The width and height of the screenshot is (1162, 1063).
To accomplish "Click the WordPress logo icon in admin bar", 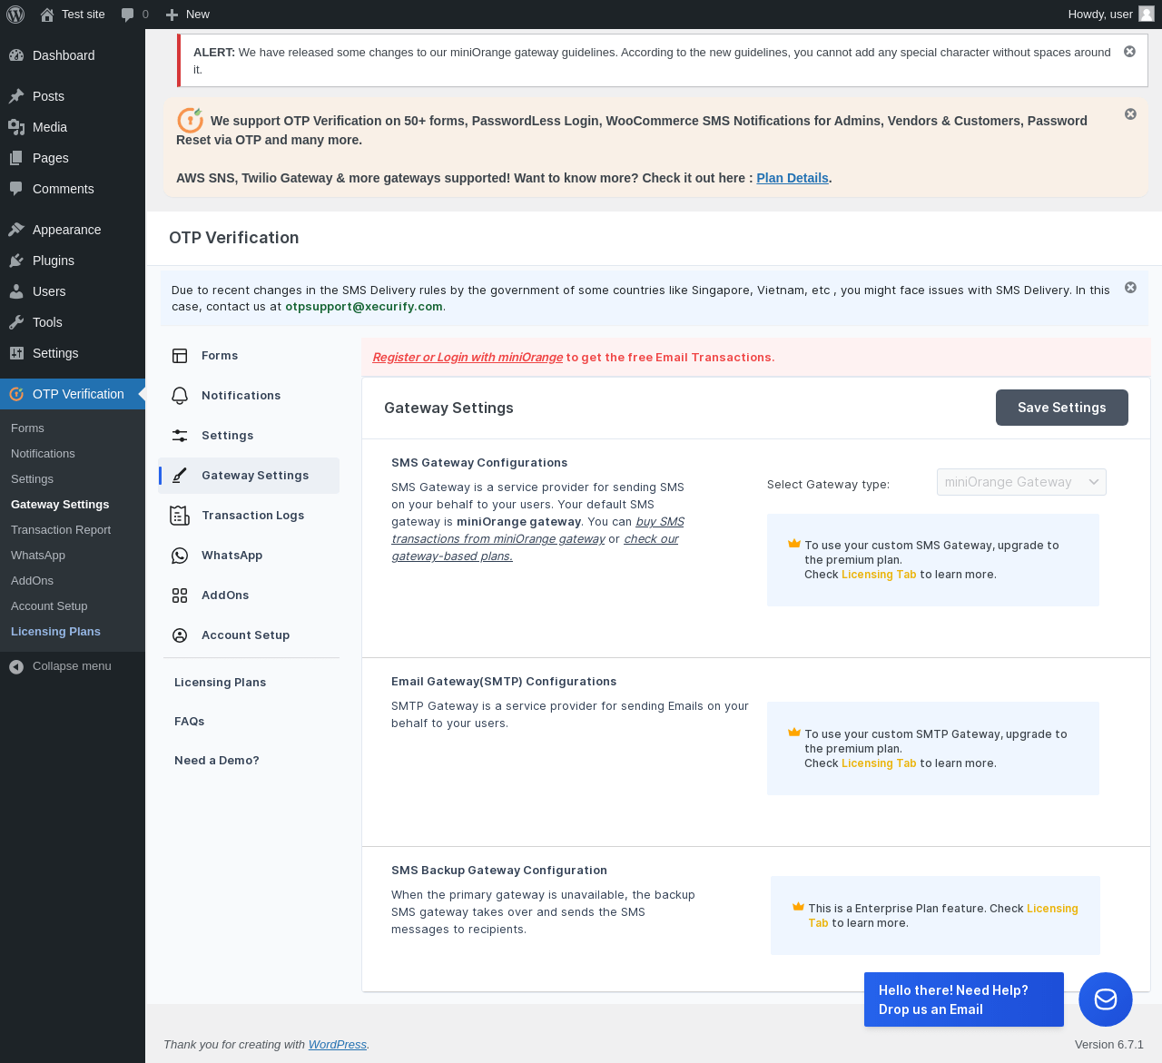I will [x=15, y=15].
